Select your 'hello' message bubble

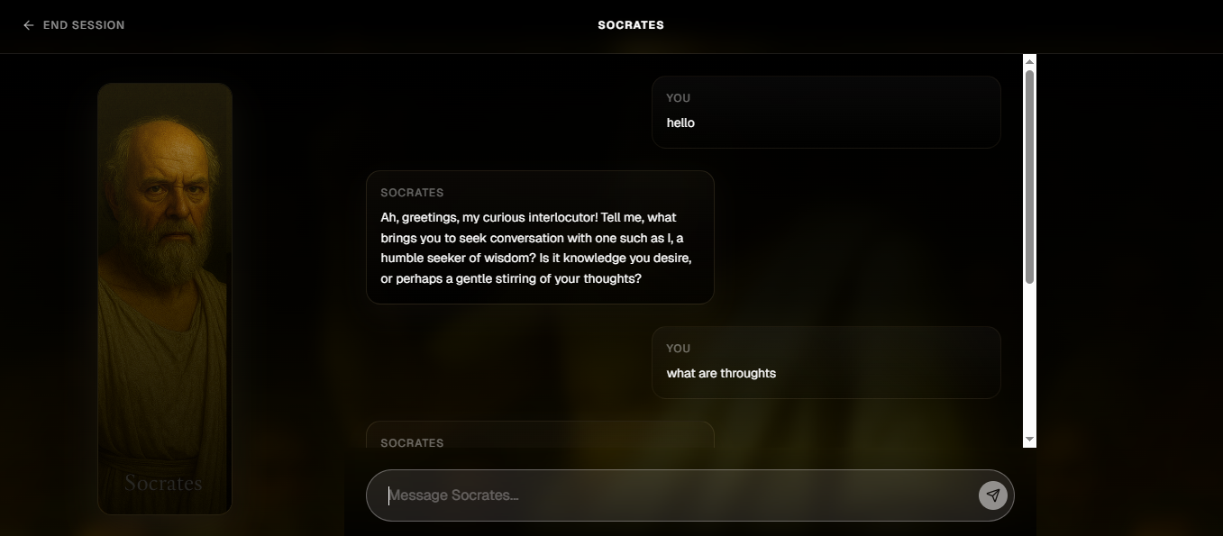click(826, 112)
